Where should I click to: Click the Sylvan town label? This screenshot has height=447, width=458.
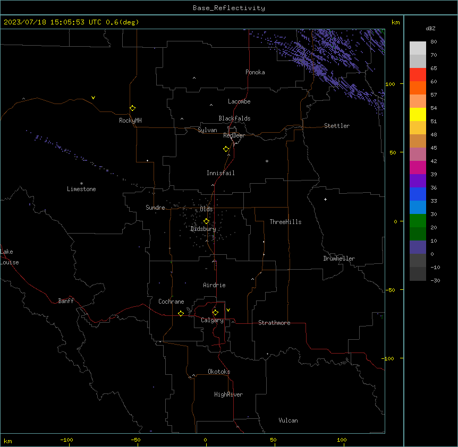tap(207, 130)
